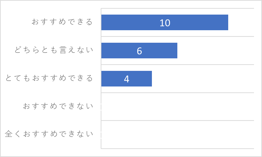Click the bottom axis line of chart

[x=177, y=149]
